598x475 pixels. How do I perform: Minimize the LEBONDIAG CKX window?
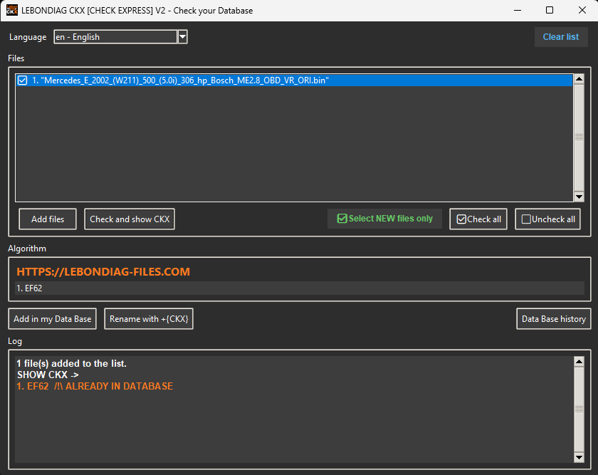(518, 10)
